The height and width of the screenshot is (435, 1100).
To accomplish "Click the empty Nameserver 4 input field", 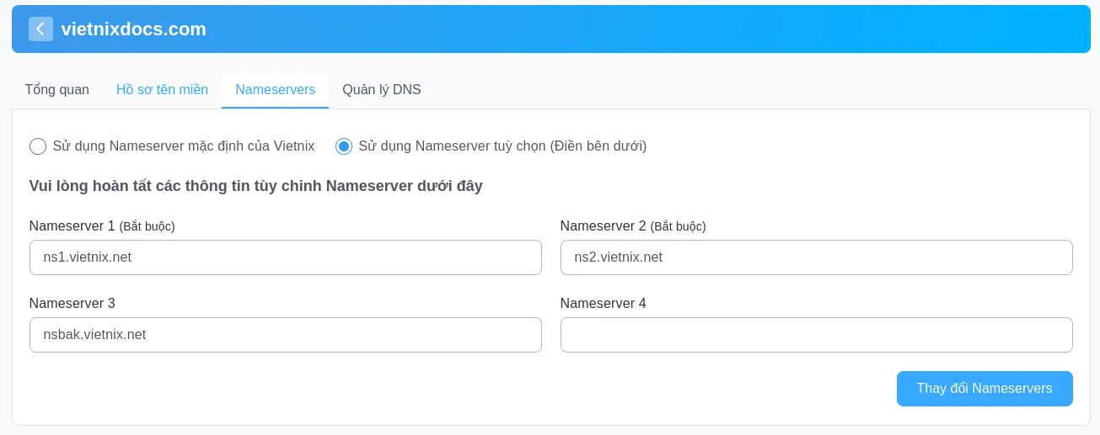I will pos(817,335).
